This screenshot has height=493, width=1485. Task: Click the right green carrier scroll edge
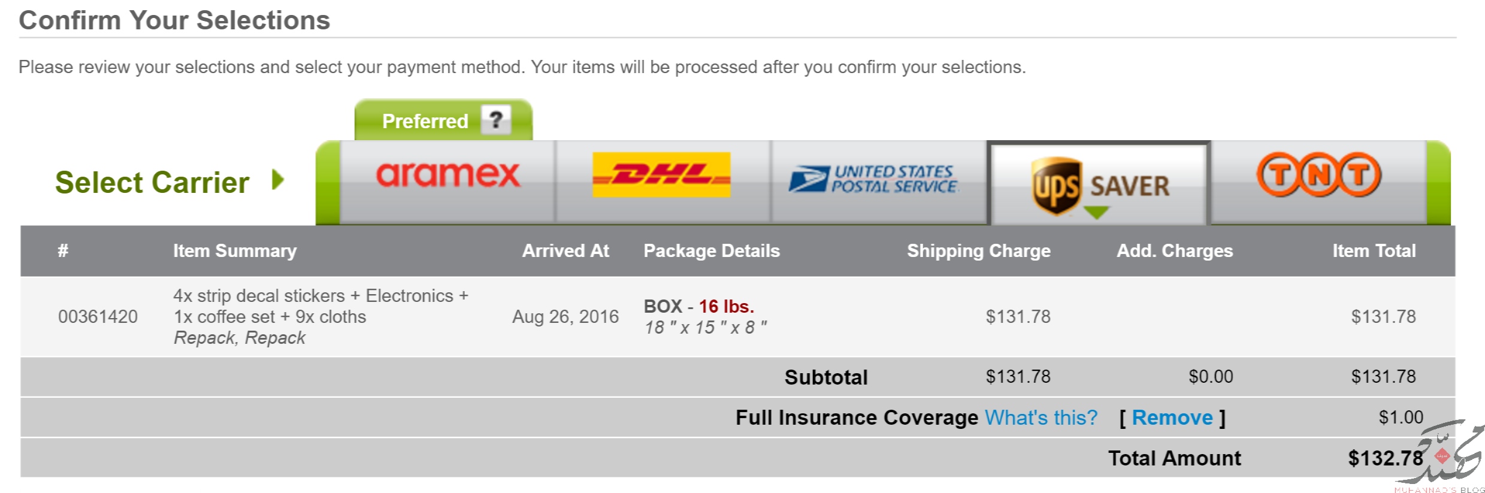pyautogui.click(x=1439, y=183)
